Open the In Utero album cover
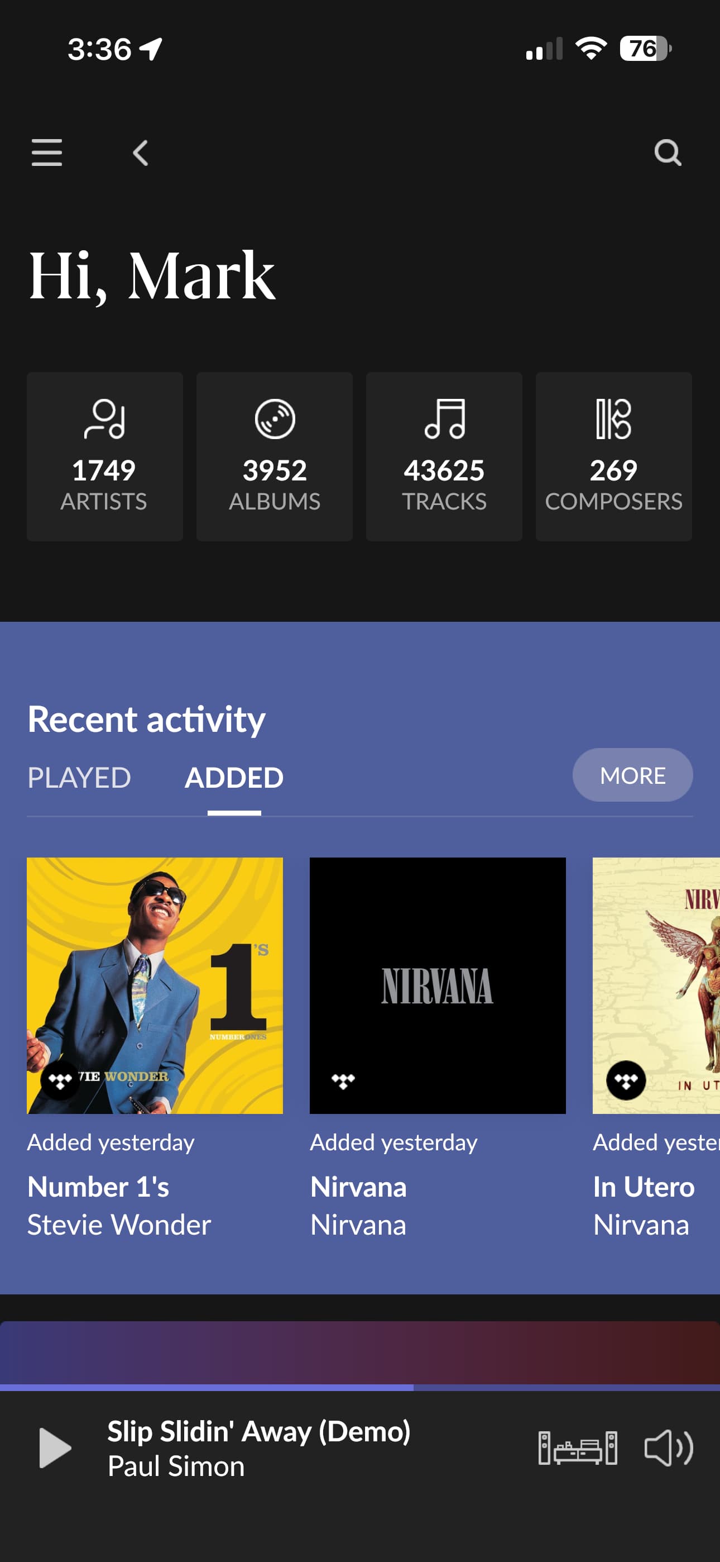The width and height of the screenshot is (720, 1562). click(x=656, y=985)
